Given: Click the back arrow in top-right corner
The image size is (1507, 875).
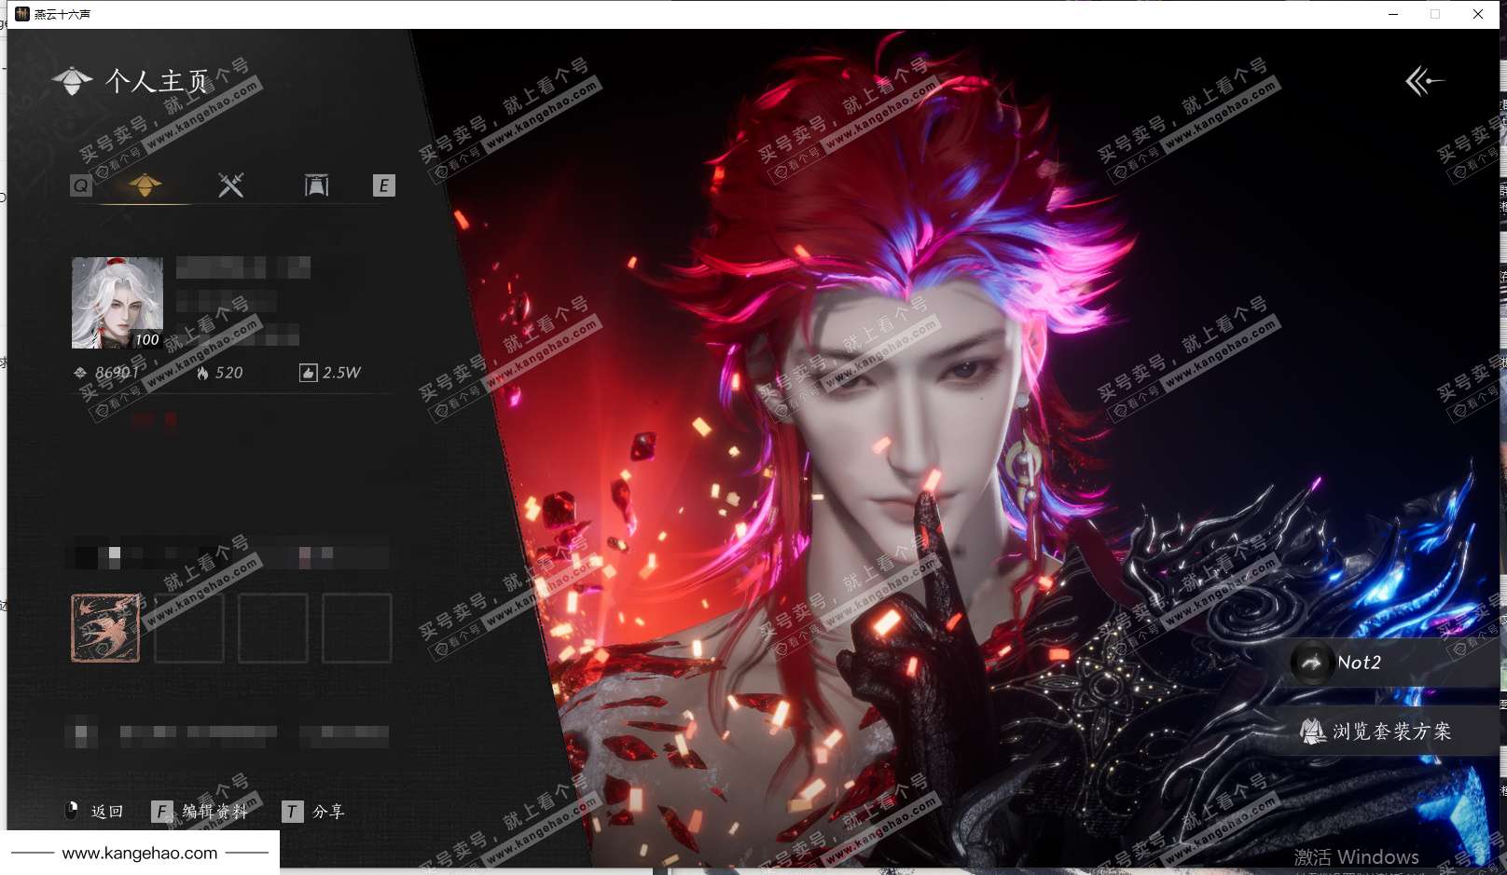Looking at the screenshot, I should click(x=1423, y=81).
